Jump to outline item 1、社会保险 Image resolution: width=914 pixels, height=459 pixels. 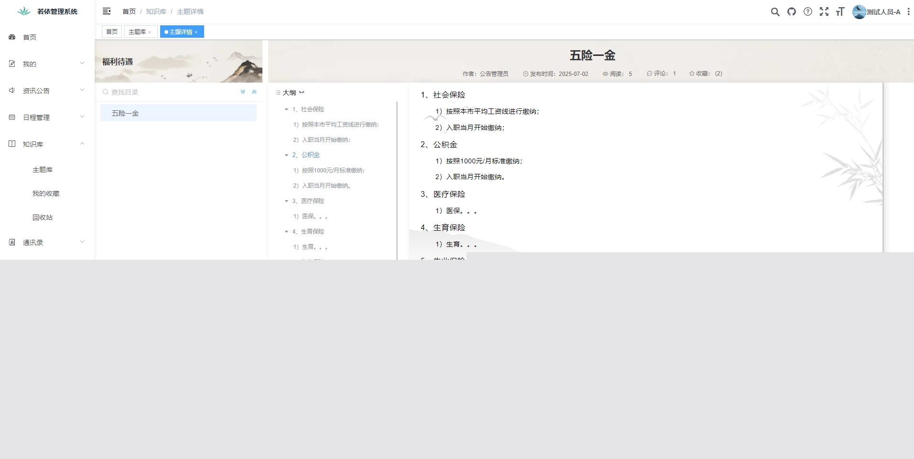click(308, 109)
